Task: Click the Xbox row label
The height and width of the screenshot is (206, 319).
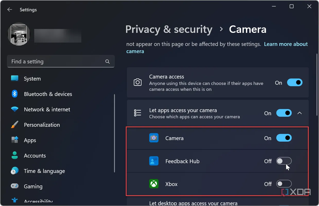Action: tap(171, 184)
